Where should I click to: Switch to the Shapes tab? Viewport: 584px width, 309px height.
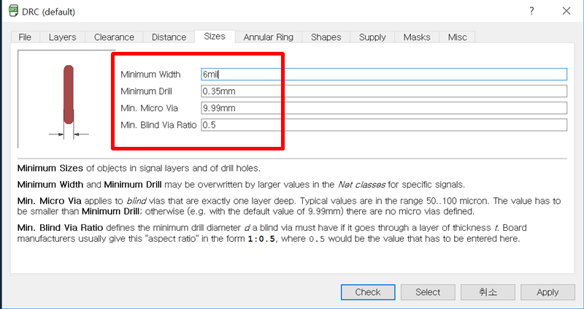coord(326,37)
